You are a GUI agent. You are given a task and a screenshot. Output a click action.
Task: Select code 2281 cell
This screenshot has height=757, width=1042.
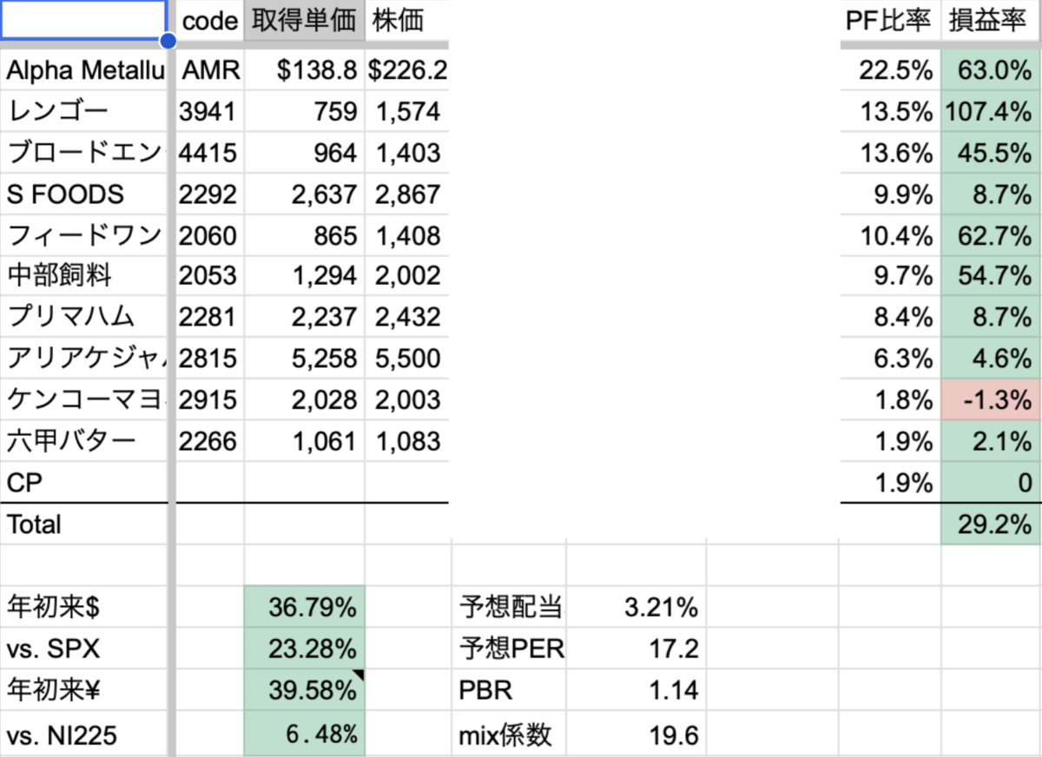click(x=210, y=317)
